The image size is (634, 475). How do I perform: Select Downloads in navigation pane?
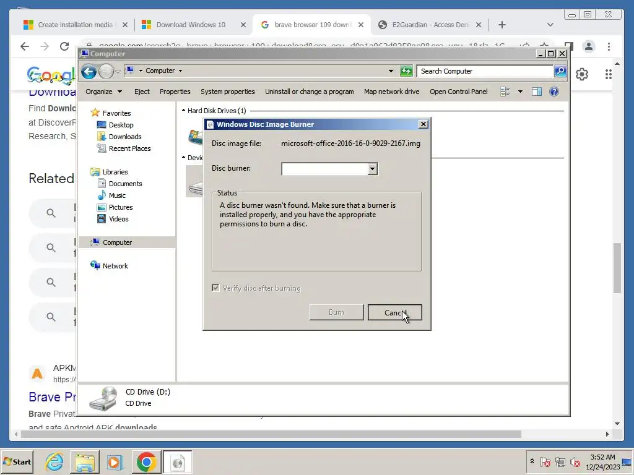125,137
